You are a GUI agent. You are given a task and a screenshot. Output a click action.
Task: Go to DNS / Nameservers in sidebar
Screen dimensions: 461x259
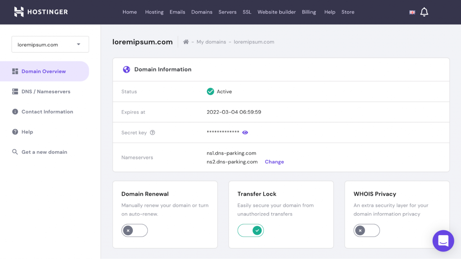click(45, 92)
